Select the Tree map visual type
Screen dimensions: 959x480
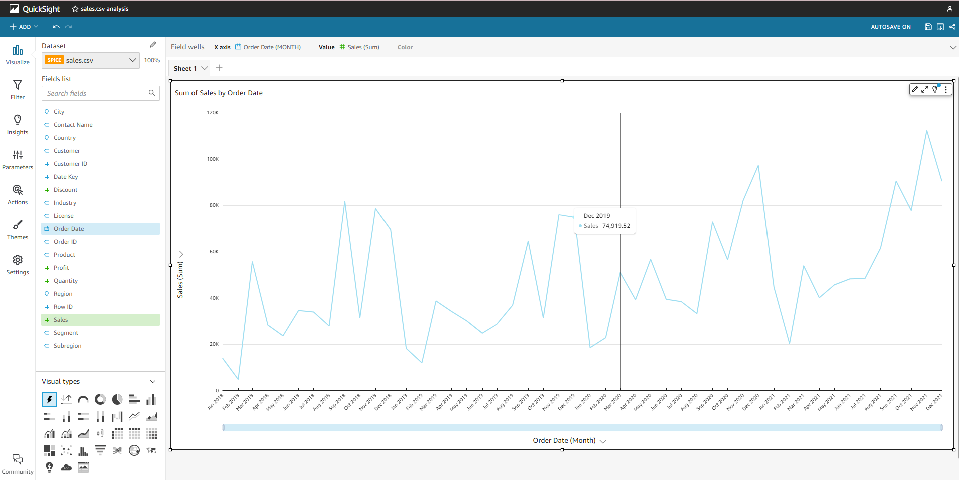tap(49, 450)
